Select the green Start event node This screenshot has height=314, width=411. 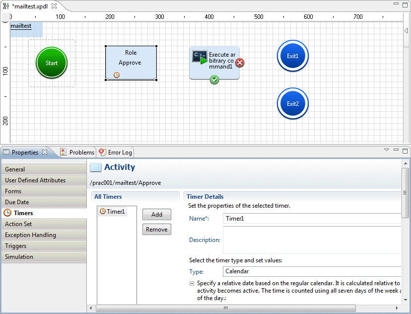[52, 63]
